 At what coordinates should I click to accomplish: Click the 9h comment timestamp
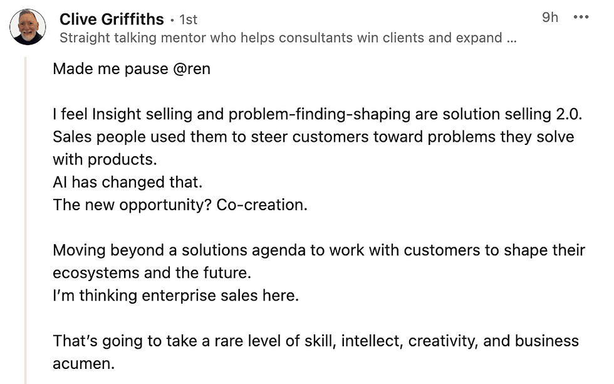point(550,18)
